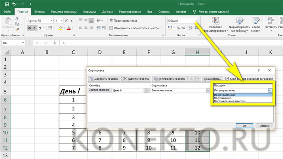The height and width of the screenshot is (159, 283).
Task: Apply thousands separator 000 icon
Action: tap(184, 28)
